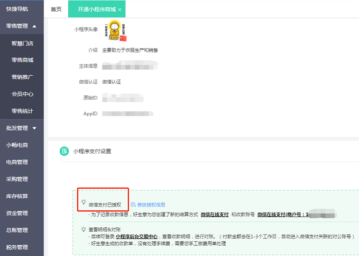Select the 开通小程序商城 tab
Viewport: 359px width, 256px height.
[96, 9]
